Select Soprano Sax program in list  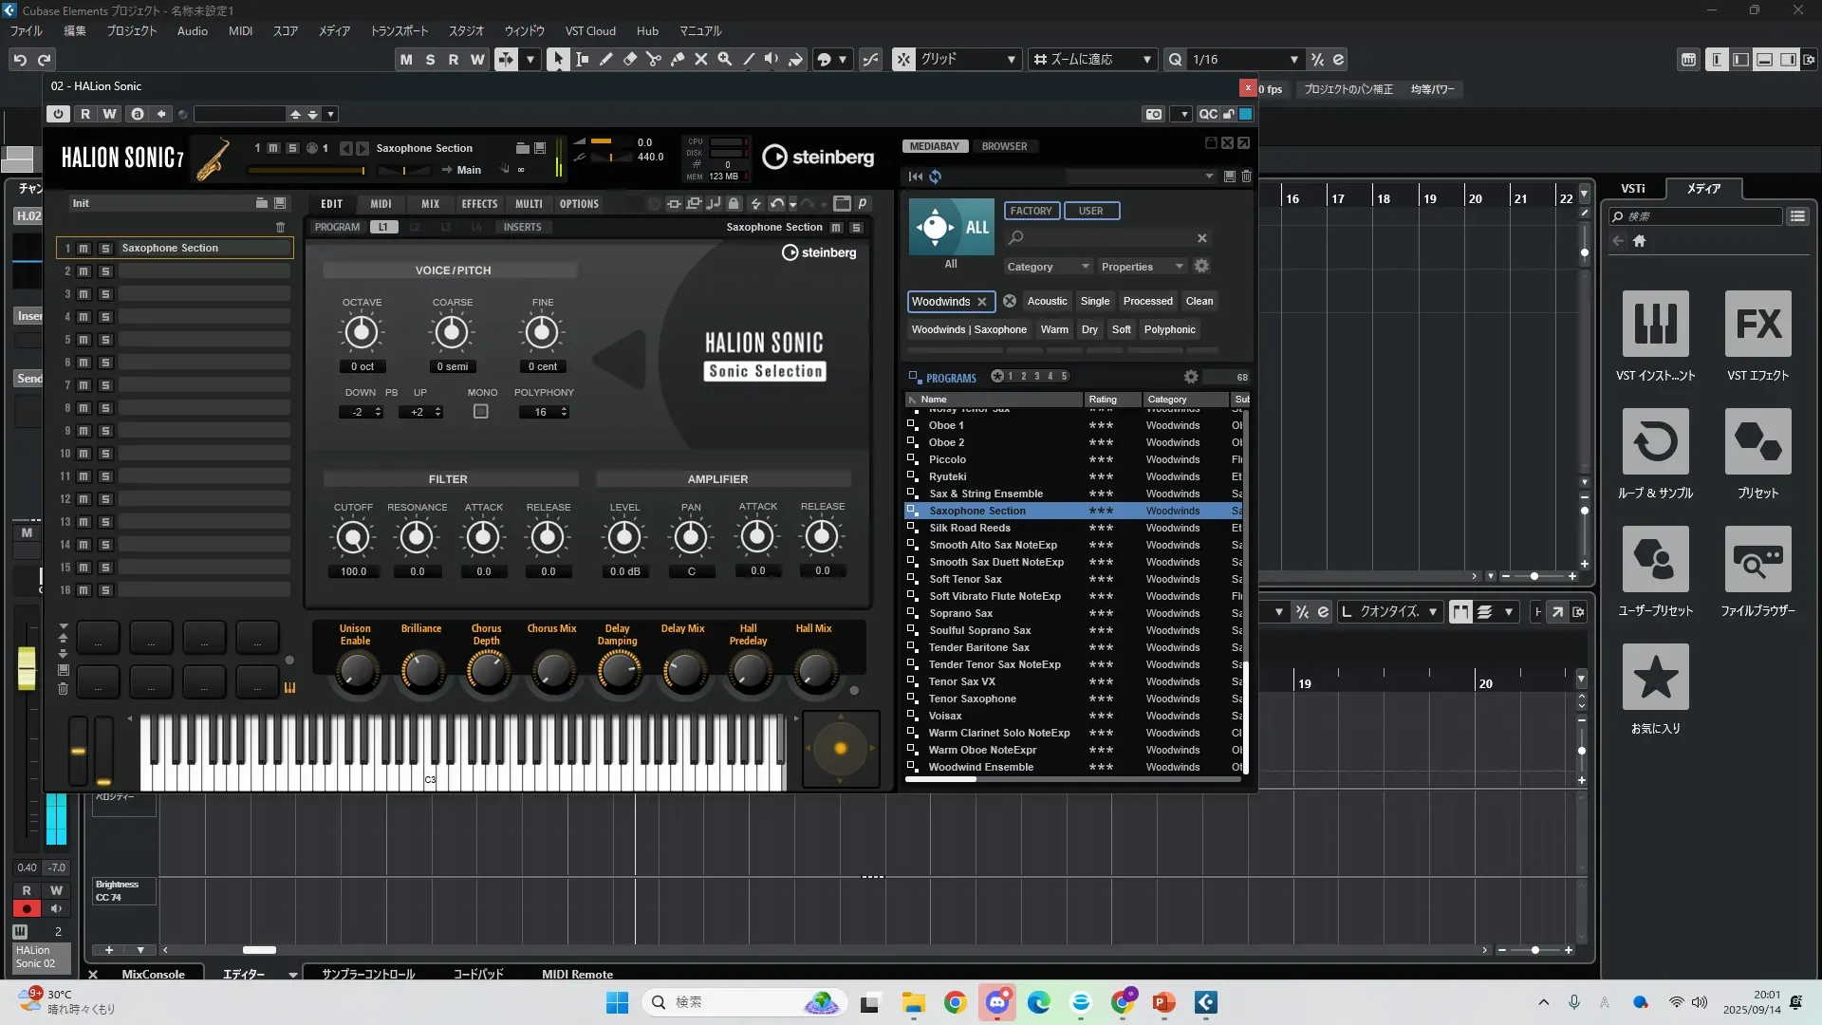point(960,613)
